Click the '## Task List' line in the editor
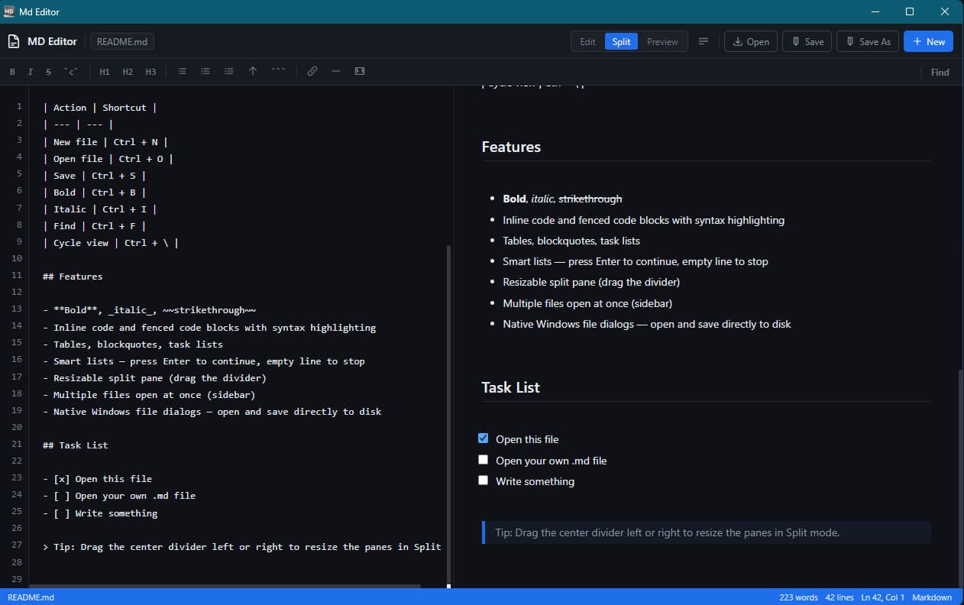 click(76, 445)
